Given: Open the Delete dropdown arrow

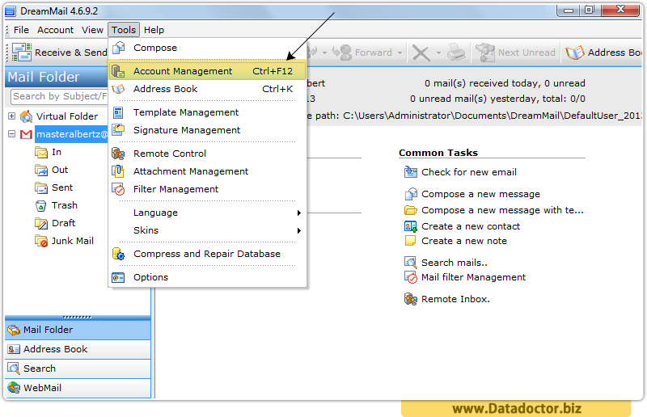Looking at the screenshot, I should click(438, 53).
